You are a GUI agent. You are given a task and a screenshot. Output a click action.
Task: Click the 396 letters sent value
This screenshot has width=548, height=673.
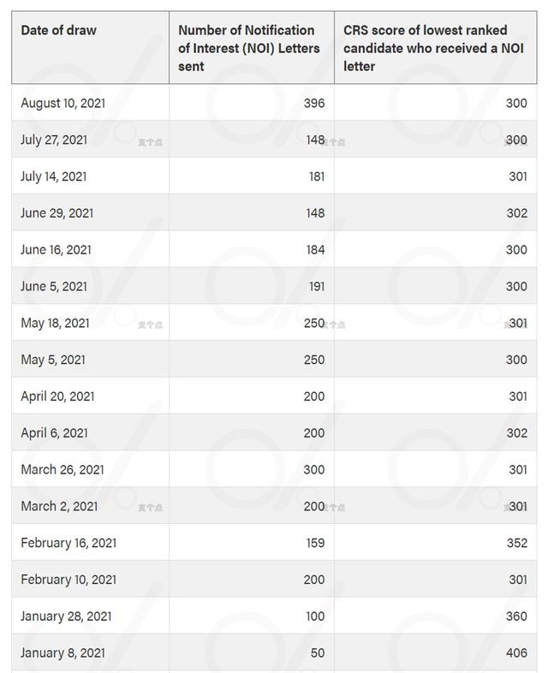pyautogui.click(x=313, y=103)
